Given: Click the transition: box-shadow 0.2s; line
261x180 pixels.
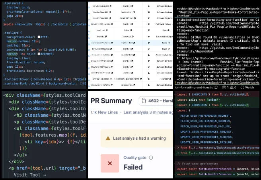Looking at the screenshot, I should point(30,70).
